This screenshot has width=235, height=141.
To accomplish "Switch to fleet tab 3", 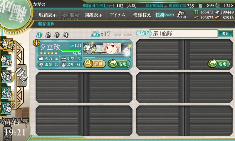I will 57,35.
